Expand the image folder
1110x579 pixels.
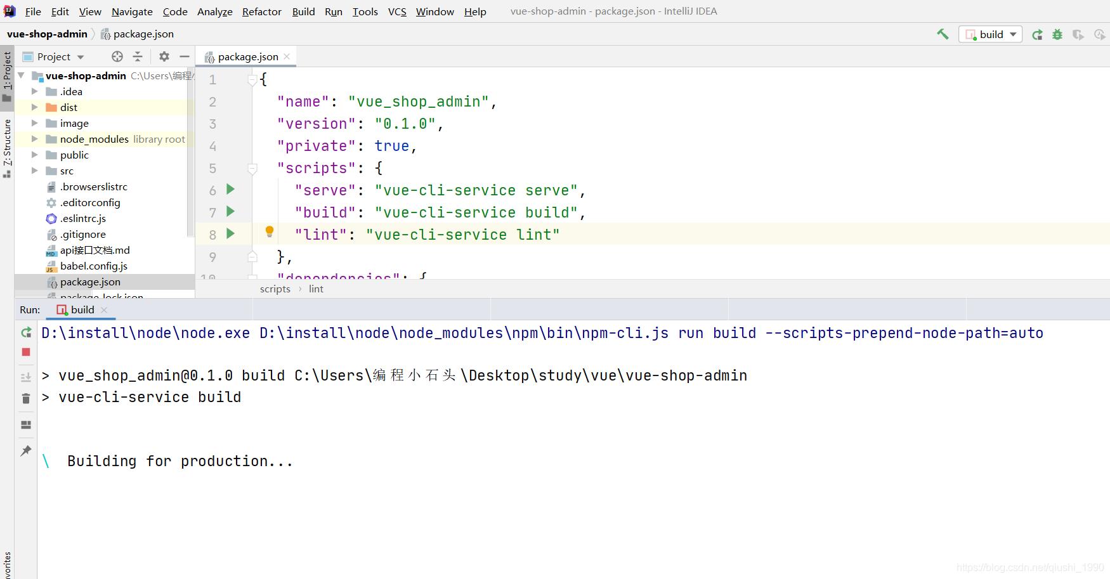point(35,123)
